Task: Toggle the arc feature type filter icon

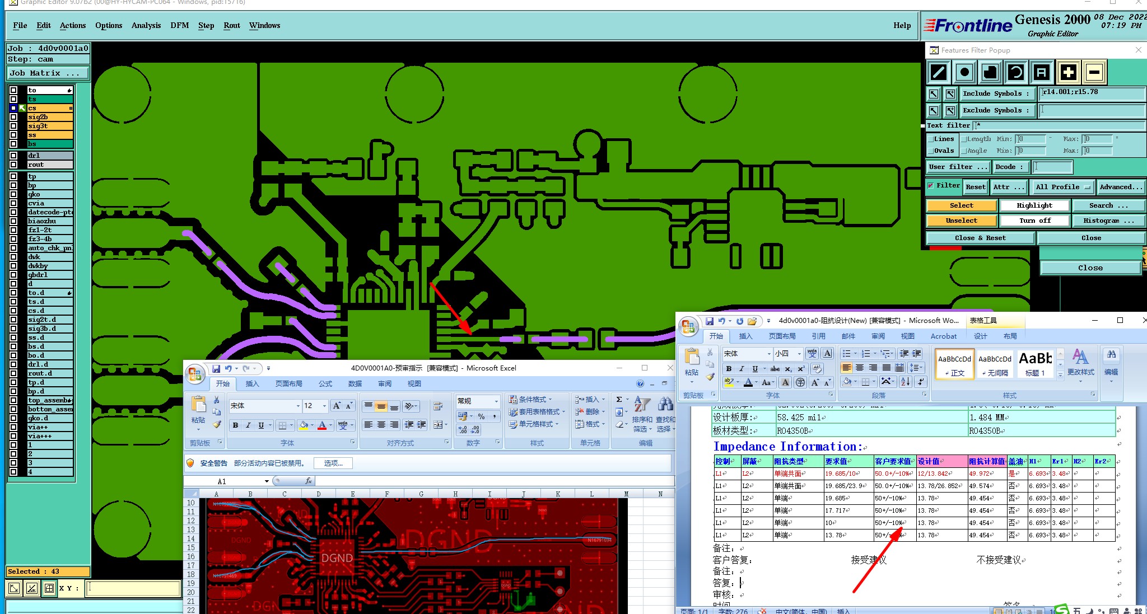Action: pyautogui.click(x=1015, y=72)
